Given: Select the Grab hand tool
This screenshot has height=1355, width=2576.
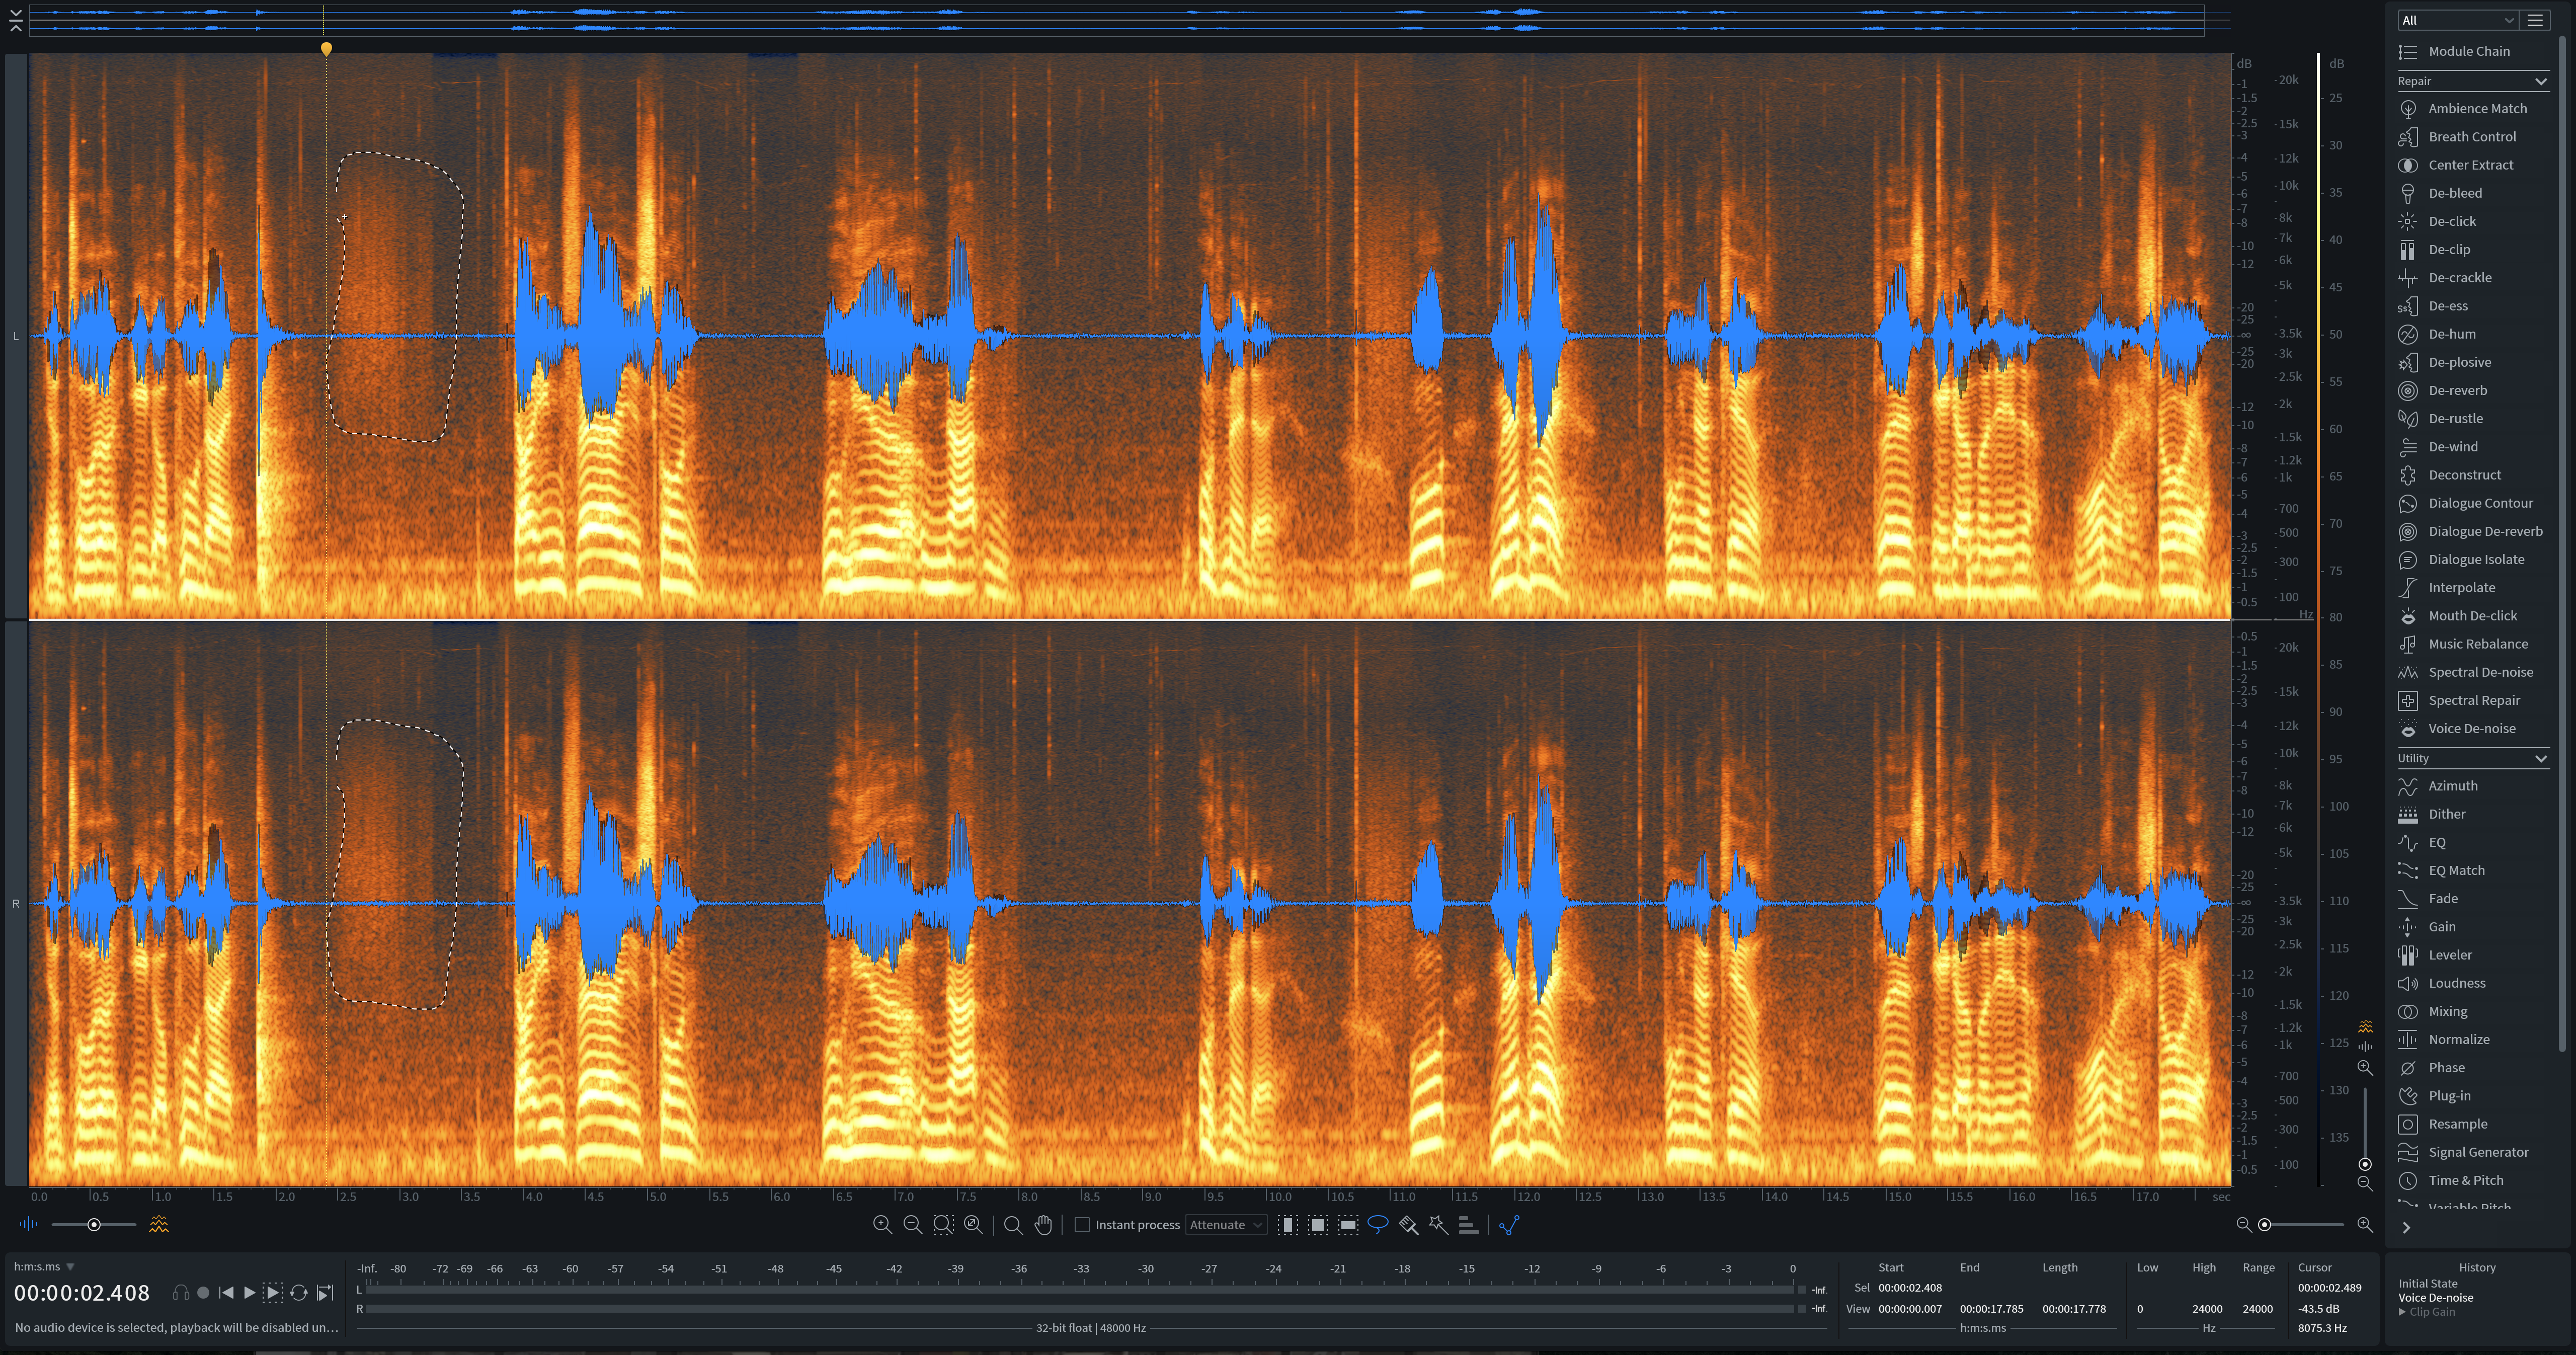Looking at the screenshot, I should click(x=1043, y=1224).
